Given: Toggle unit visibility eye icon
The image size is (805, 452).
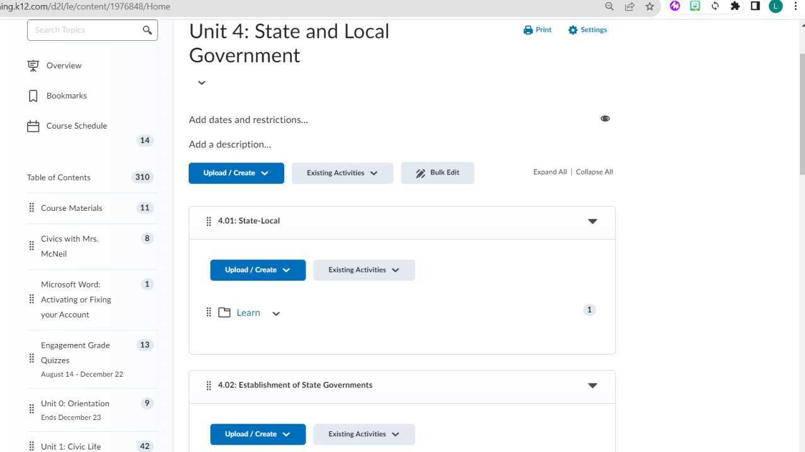Looking at the screenshot, I should click(605, 119).
